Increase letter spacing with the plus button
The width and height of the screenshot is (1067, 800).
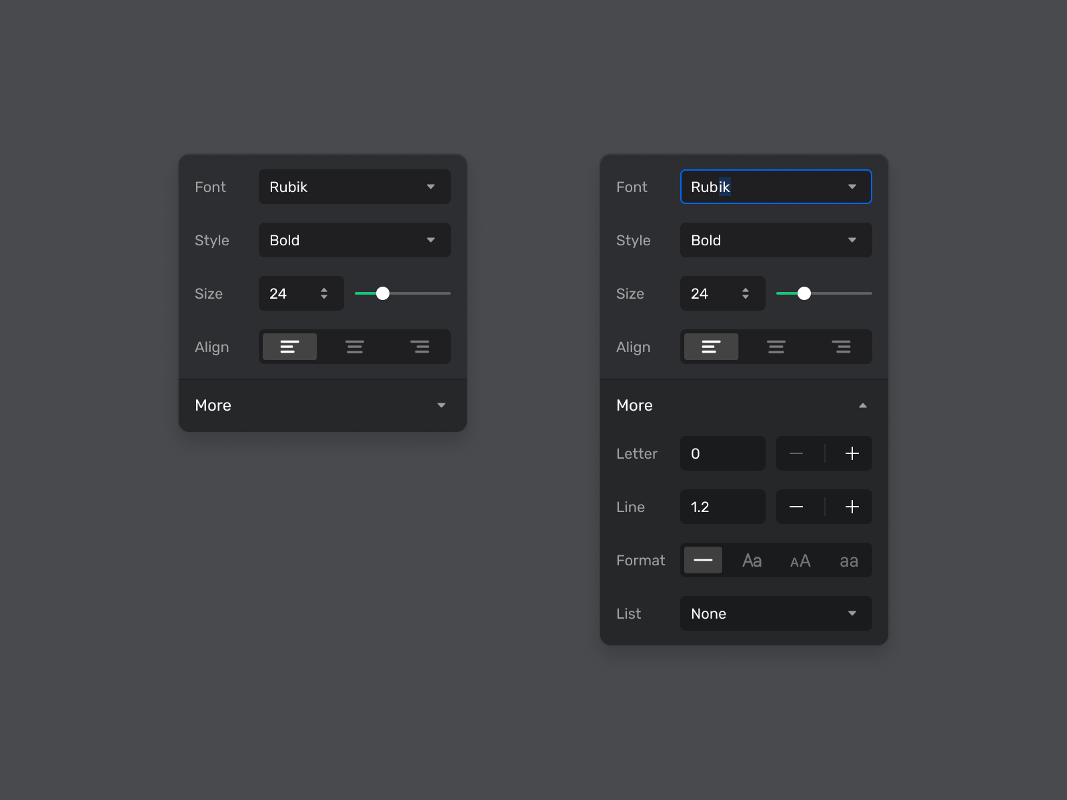click(852, 453)
